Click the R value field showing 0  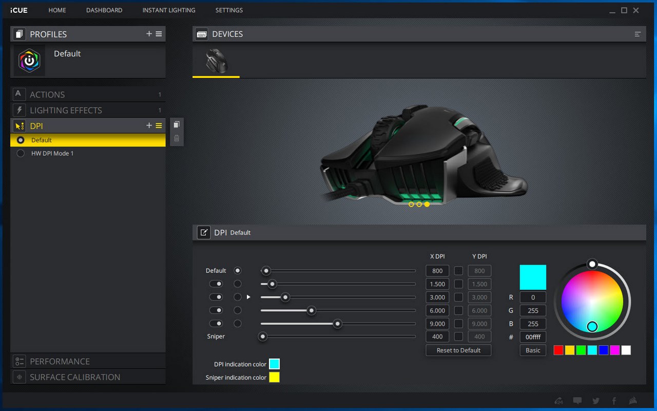(x=533, y=297)
